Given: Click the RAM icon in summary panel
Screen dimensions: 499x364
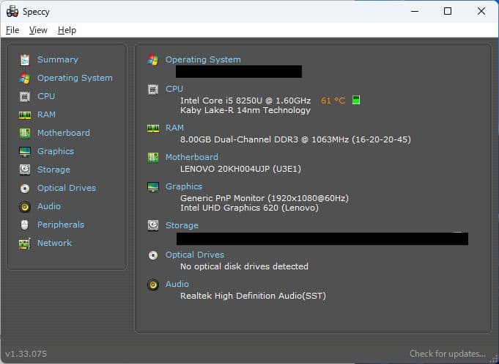Looking at the screenshot, I should point(153,128).
